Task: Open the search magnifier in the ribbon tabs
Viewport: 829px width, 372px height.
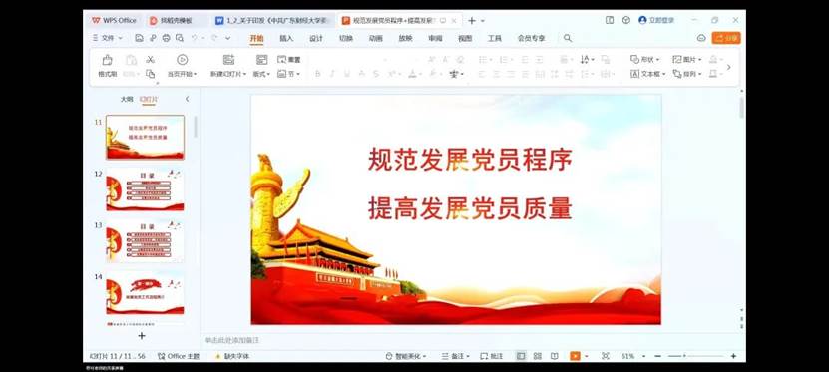Action: (568, 38)
